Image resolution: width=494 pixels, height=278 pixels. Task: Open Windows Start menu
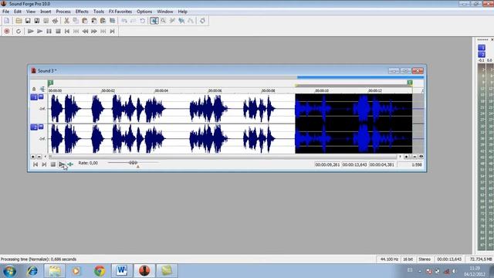click(x=9, y=271)
